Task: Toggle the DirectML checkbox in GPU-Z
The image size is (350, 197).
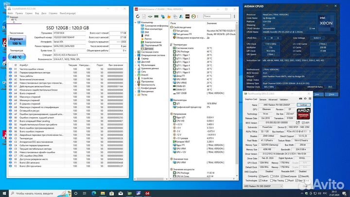Action: click(299, 177)
